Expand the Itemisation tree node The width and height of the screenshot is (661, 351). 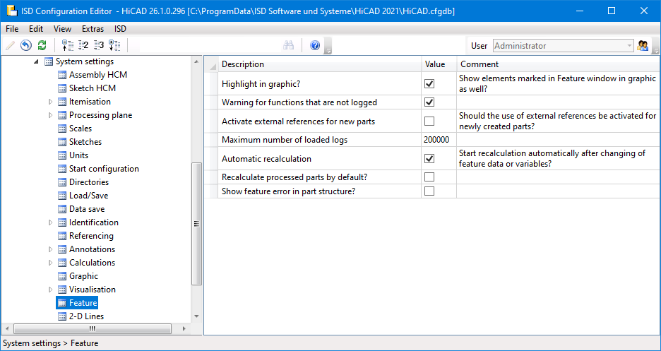(51, 102)
